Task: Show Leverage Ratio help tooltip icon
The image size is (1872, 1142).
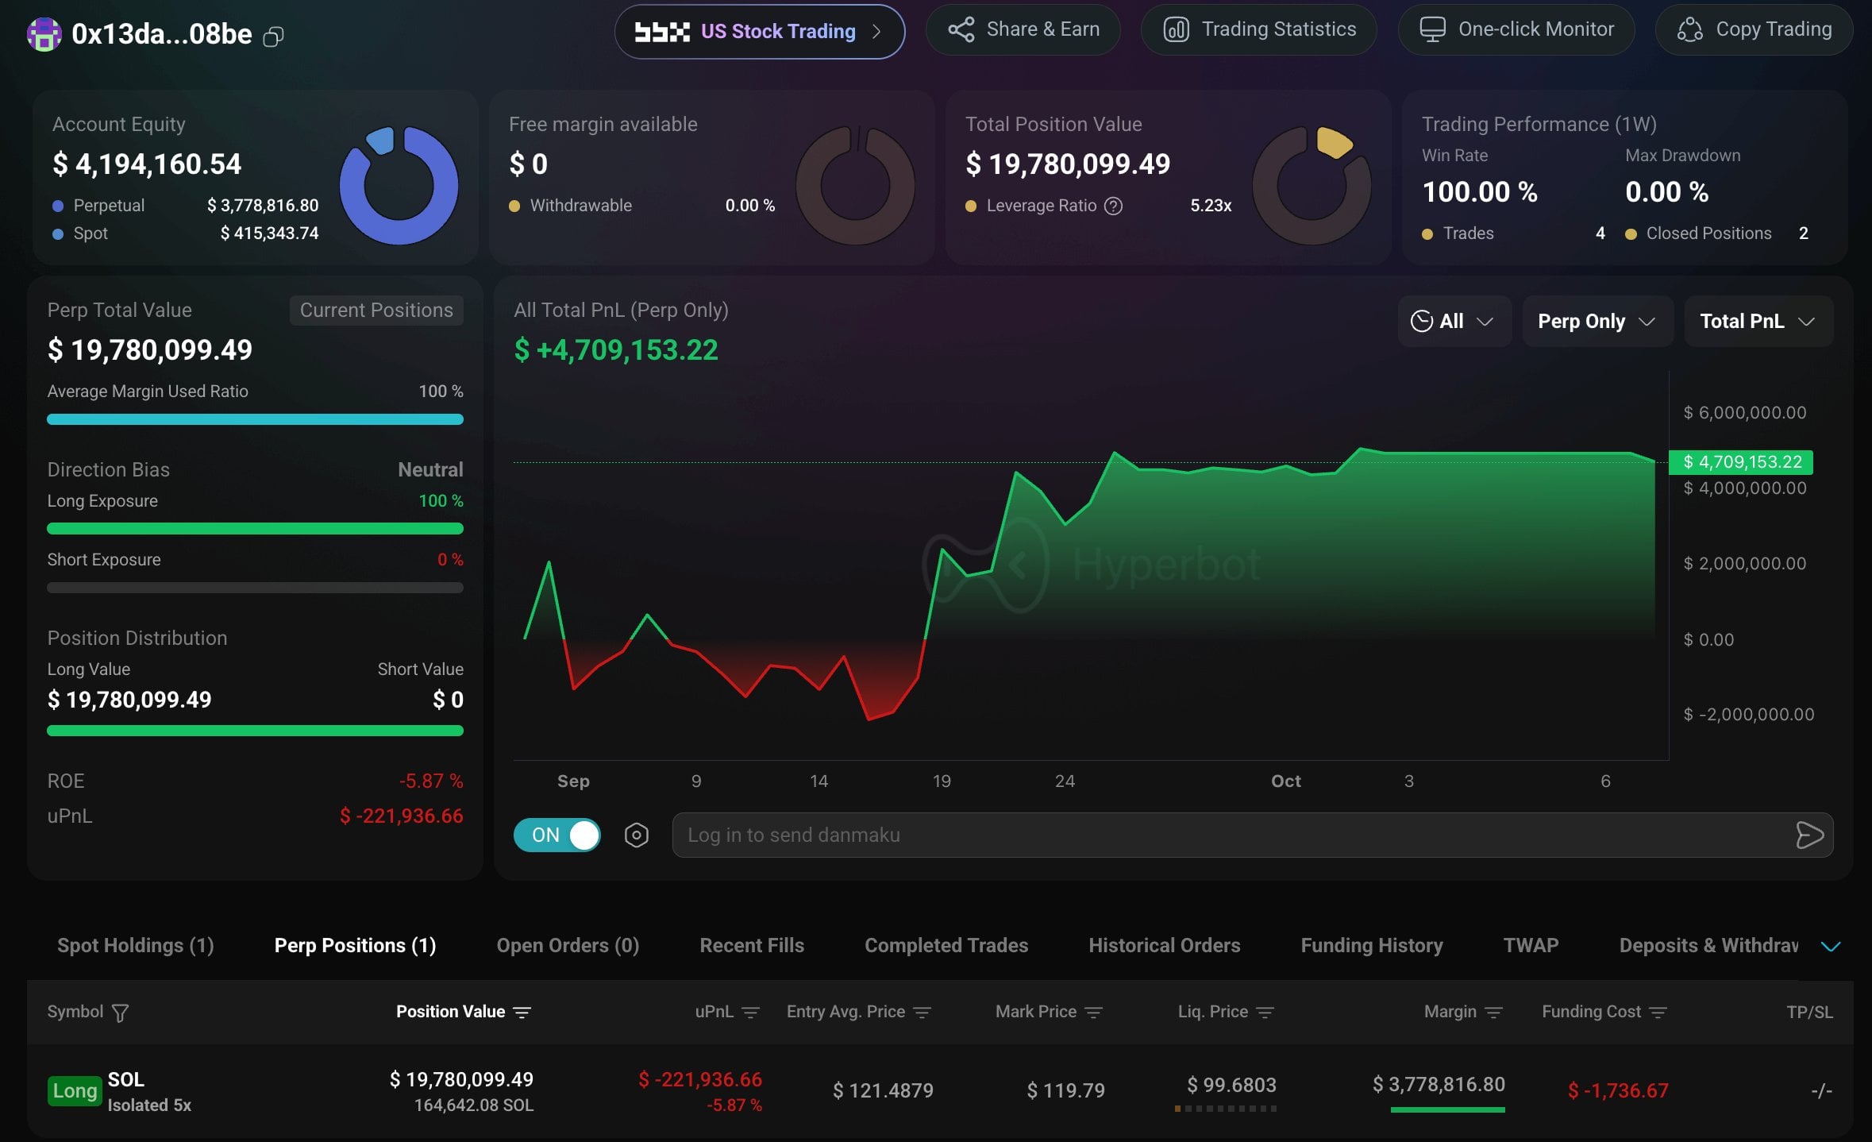Action: point(1114,206)
